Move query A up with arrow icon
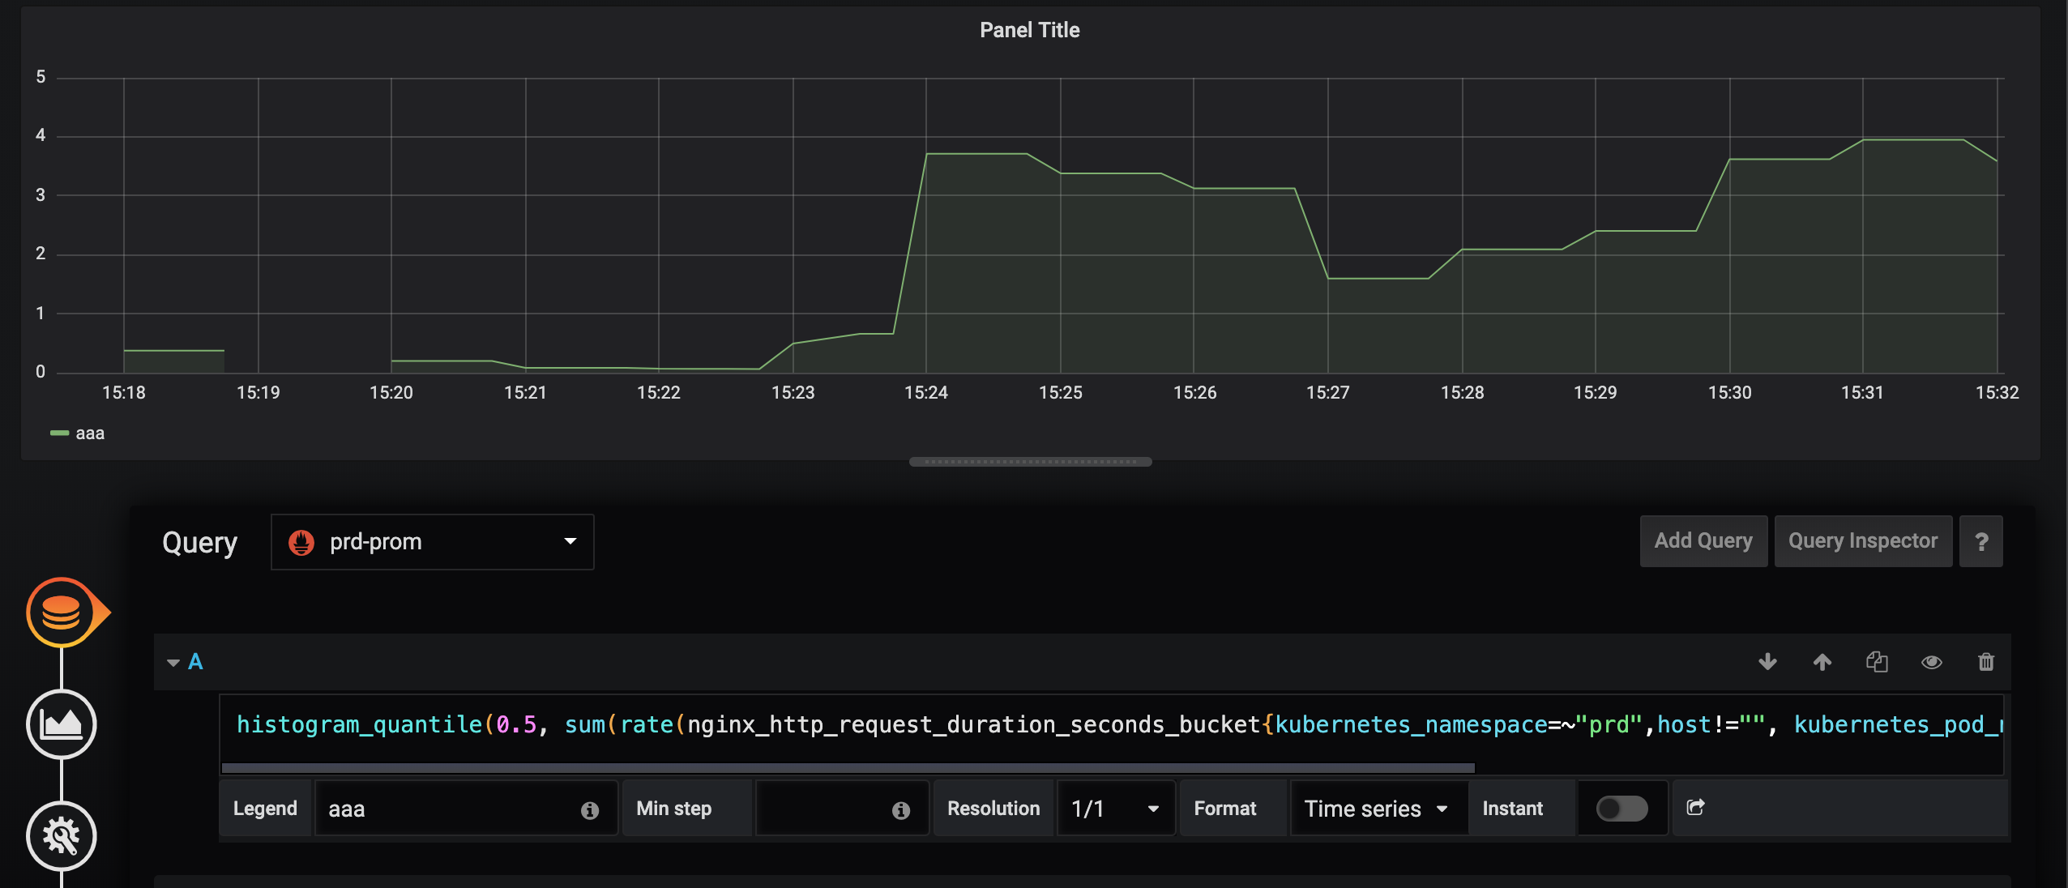The height and width of the screenshot is (888, 2068). pos(1822,662)
